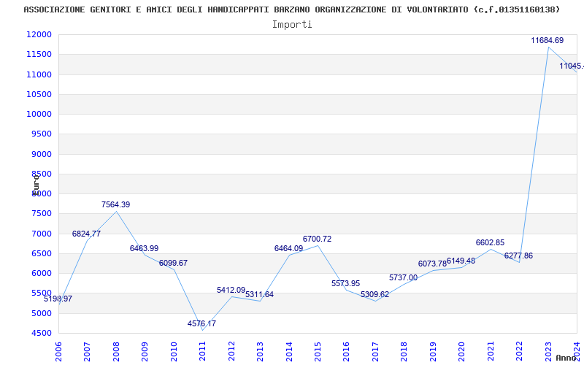
Task: Click the y-axis tick 6000
Action: pyautogui.click(x=42, y=273)
